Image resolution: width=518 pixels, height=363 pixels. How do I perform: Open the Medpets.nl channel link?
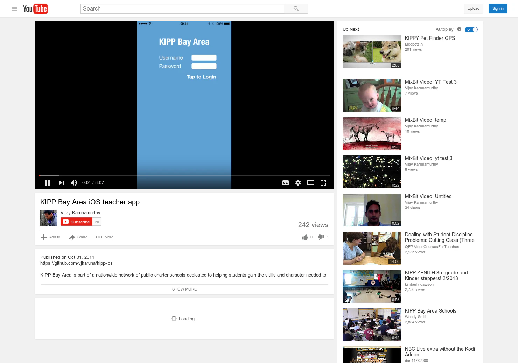coord(414,44)
